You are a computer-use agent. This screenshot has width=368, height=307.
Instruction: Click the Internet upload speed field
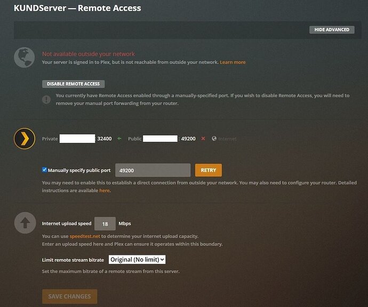[105, 224]
